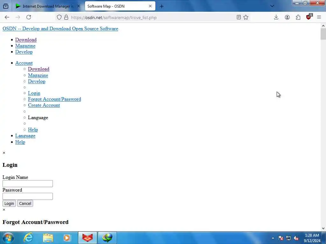
Task: Open Action Center flag icon
Action: pyautogui.click(x=281, y=238)
